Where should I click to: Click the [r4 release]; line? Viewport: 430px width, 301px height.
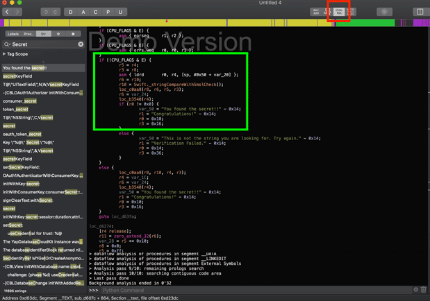(115, 231)
